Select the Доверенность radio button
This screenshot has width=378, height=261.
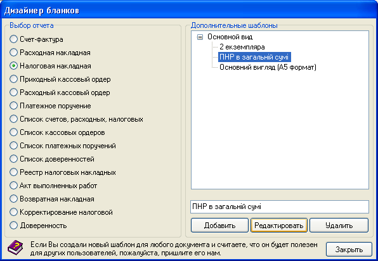[x=13, y=226]
